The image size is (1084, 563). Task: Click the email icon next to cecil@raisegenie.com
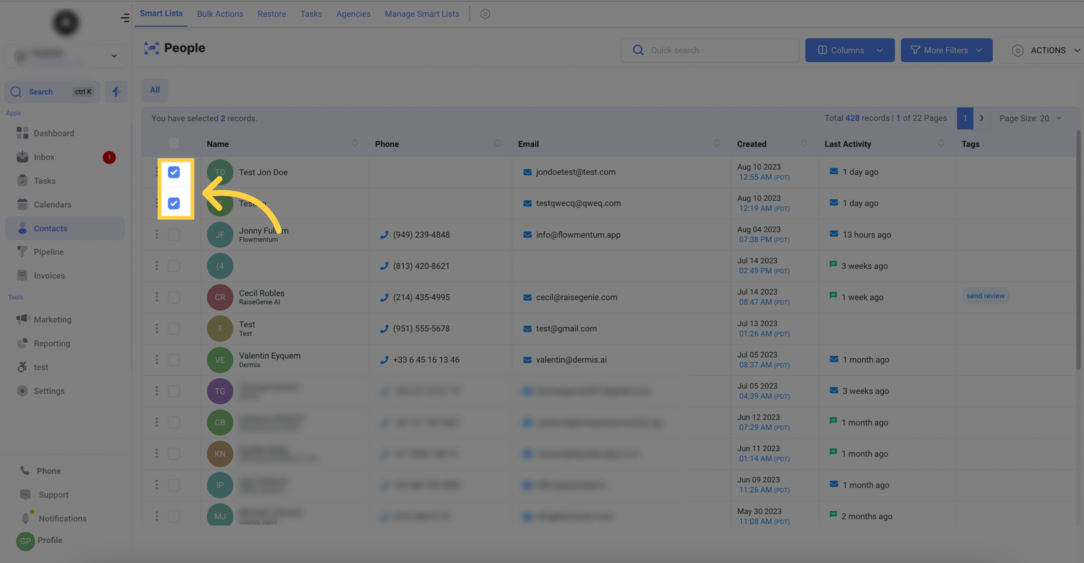(527, 298)
